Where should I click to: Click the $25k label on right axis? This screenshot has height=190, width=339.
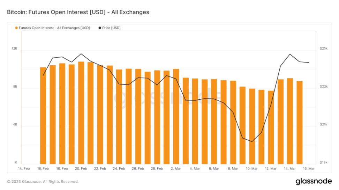click(323, 49)
